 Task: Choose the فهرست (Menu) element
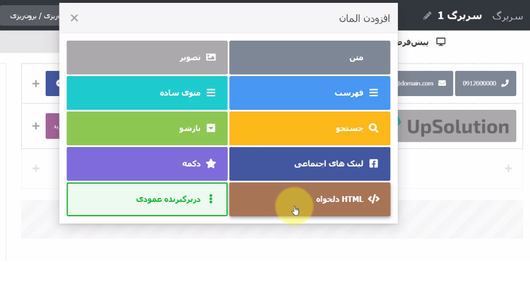pos(310,93)
